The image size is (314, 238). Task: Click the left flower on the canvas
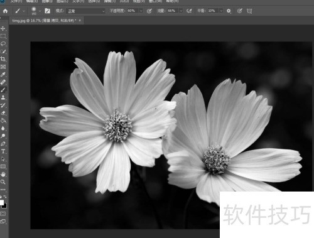(x=108, y=122)
